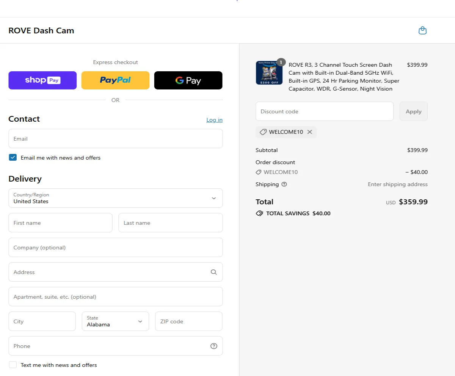Click into the Email input field

coord(116,139)
